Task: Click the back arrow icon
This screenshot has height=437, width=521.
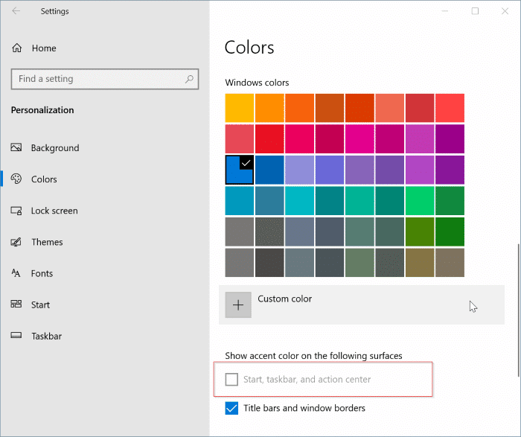Action: click(x=16, y=11)
